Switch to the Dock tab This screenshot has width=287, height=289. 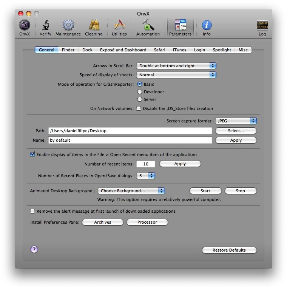point(87,50)
